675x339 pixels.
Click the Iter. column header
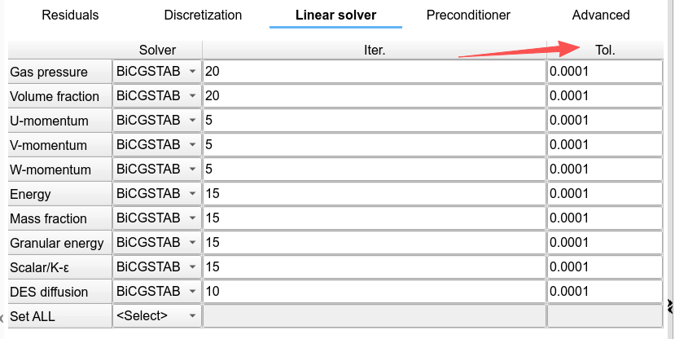click(374, 50)
